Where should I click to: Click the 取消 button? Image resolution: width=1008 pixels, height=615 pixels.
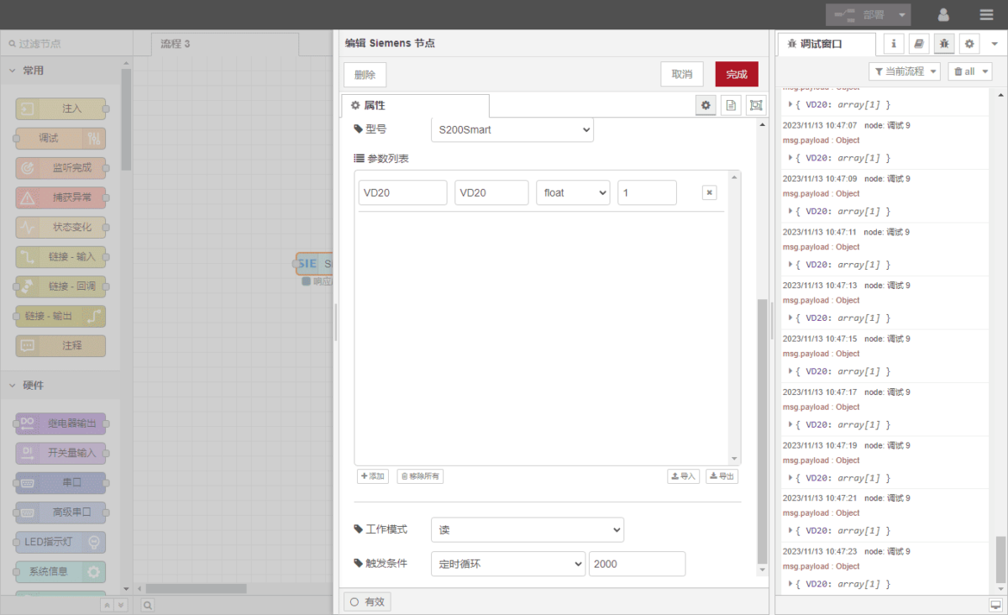tap(681, 74)
